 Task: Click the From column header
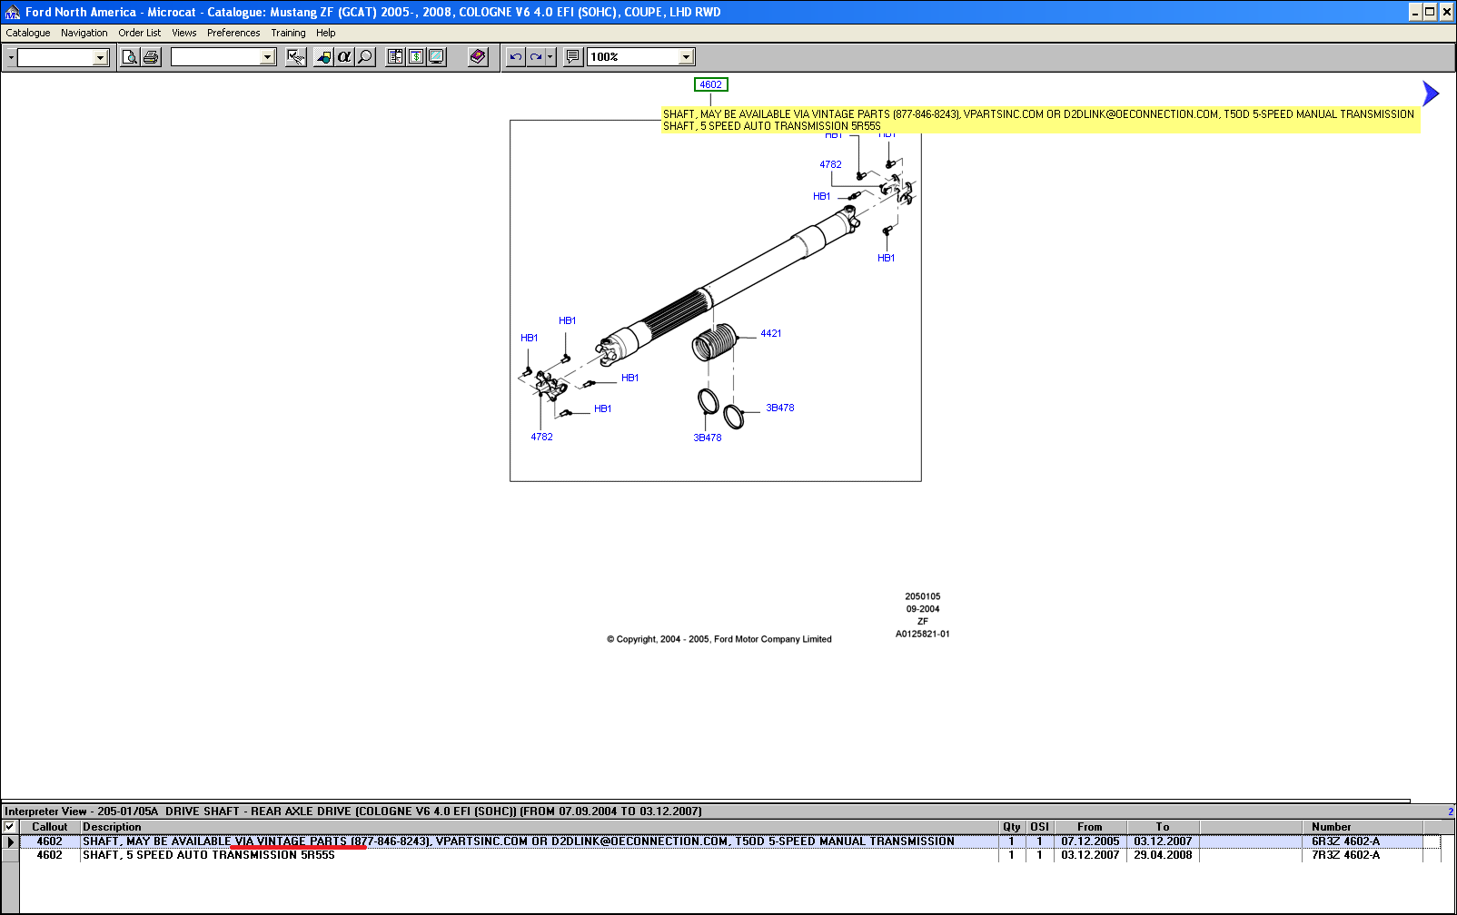(x=1090, y=827)
